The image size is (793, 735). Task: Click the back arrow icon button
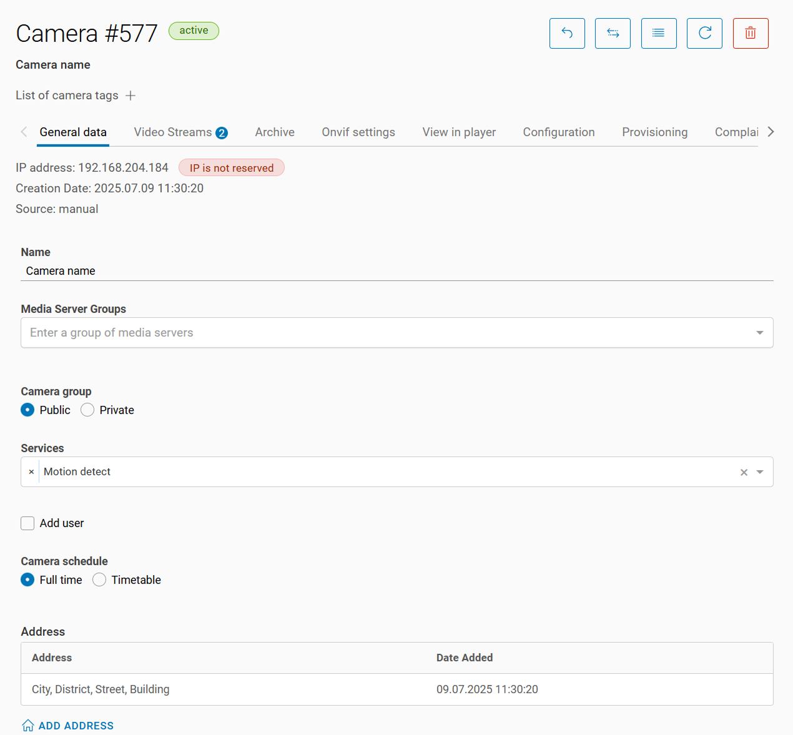click(x=567, y=33)
